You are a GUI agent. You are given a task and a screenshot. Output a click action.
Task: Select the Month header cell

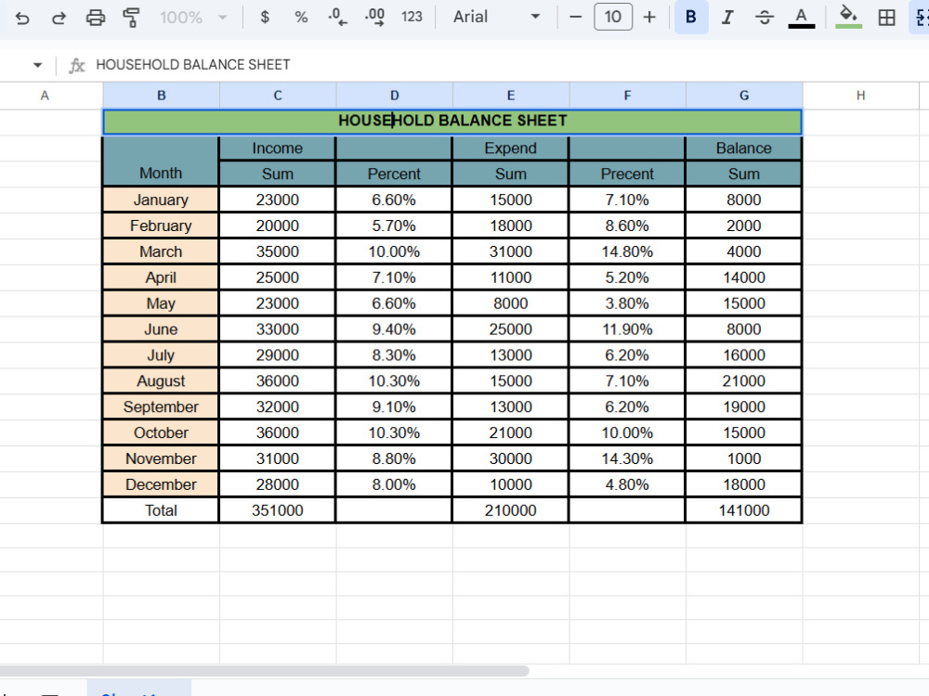pyautogui.click(x=161, y=161)
